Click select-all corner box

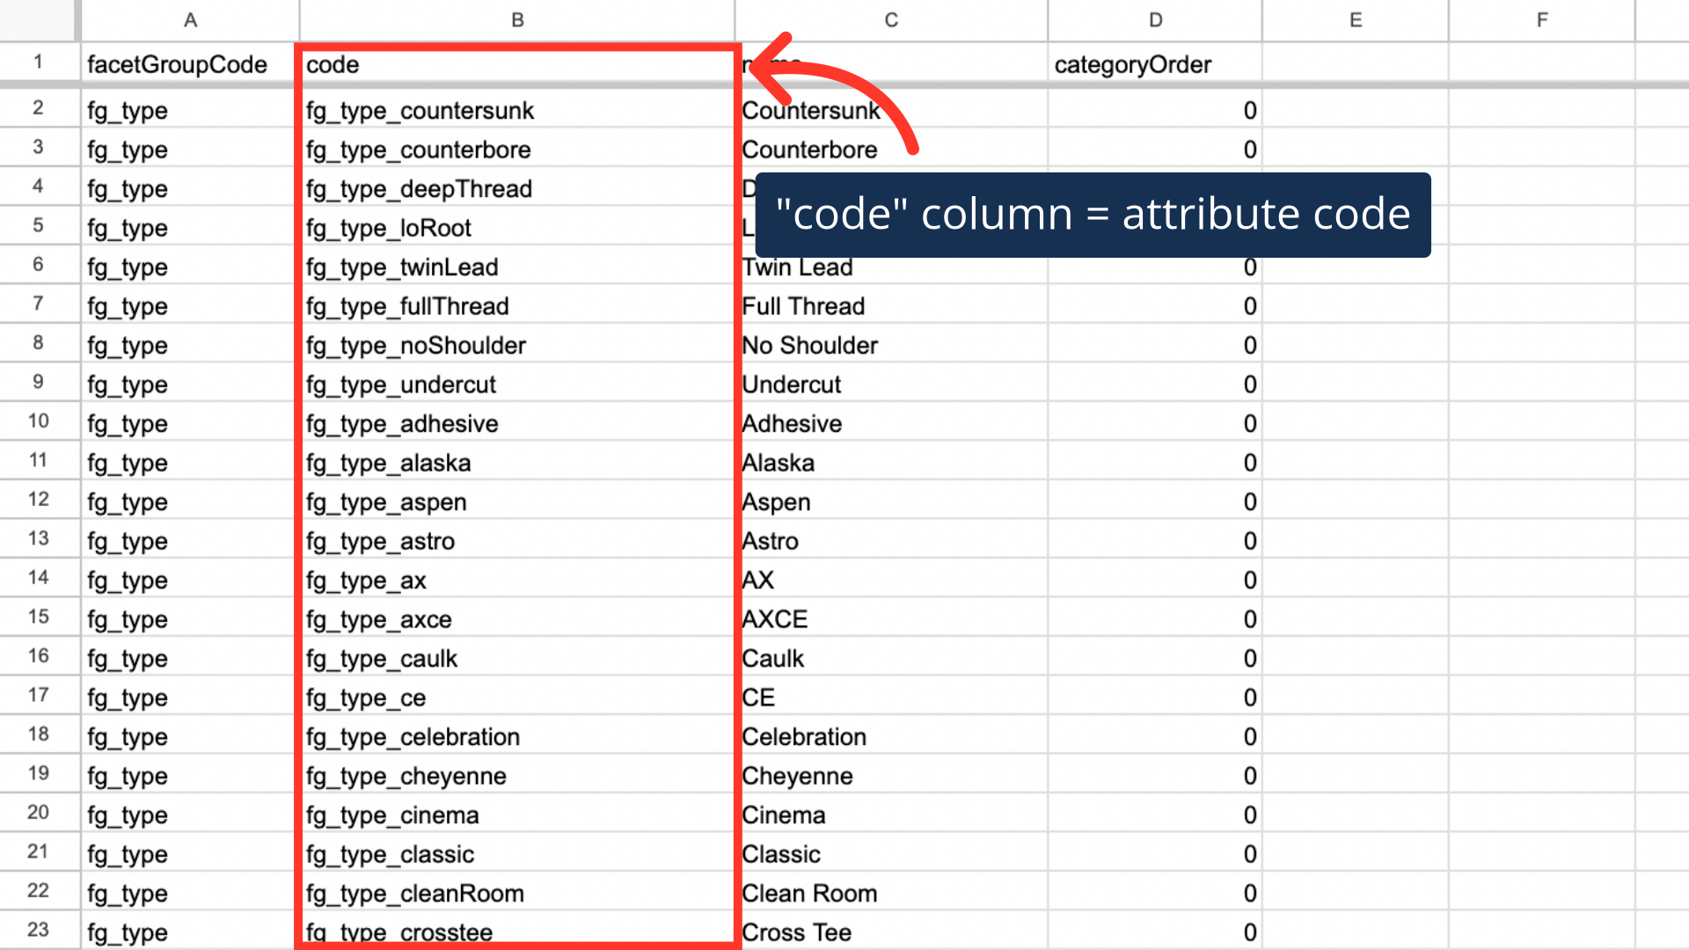click(38, 19)
